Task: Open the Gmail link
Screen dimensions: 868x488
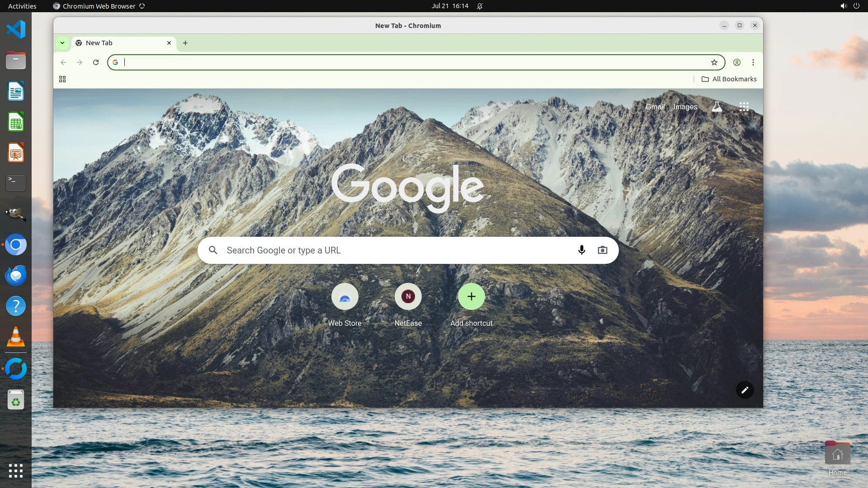Action: tap(655, 107)
